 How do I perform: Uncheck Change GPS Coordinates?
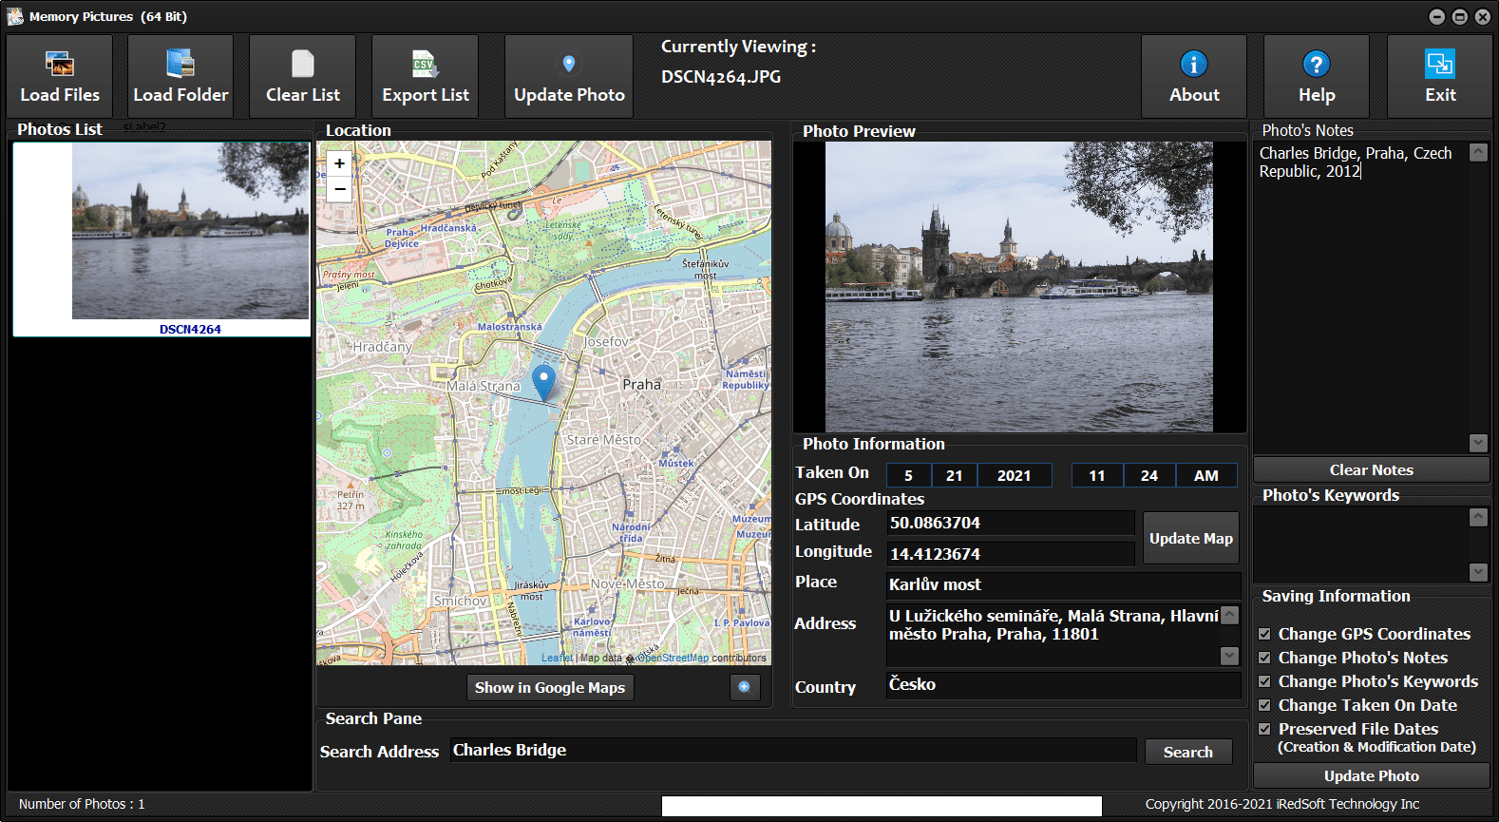click(1264, 634)
